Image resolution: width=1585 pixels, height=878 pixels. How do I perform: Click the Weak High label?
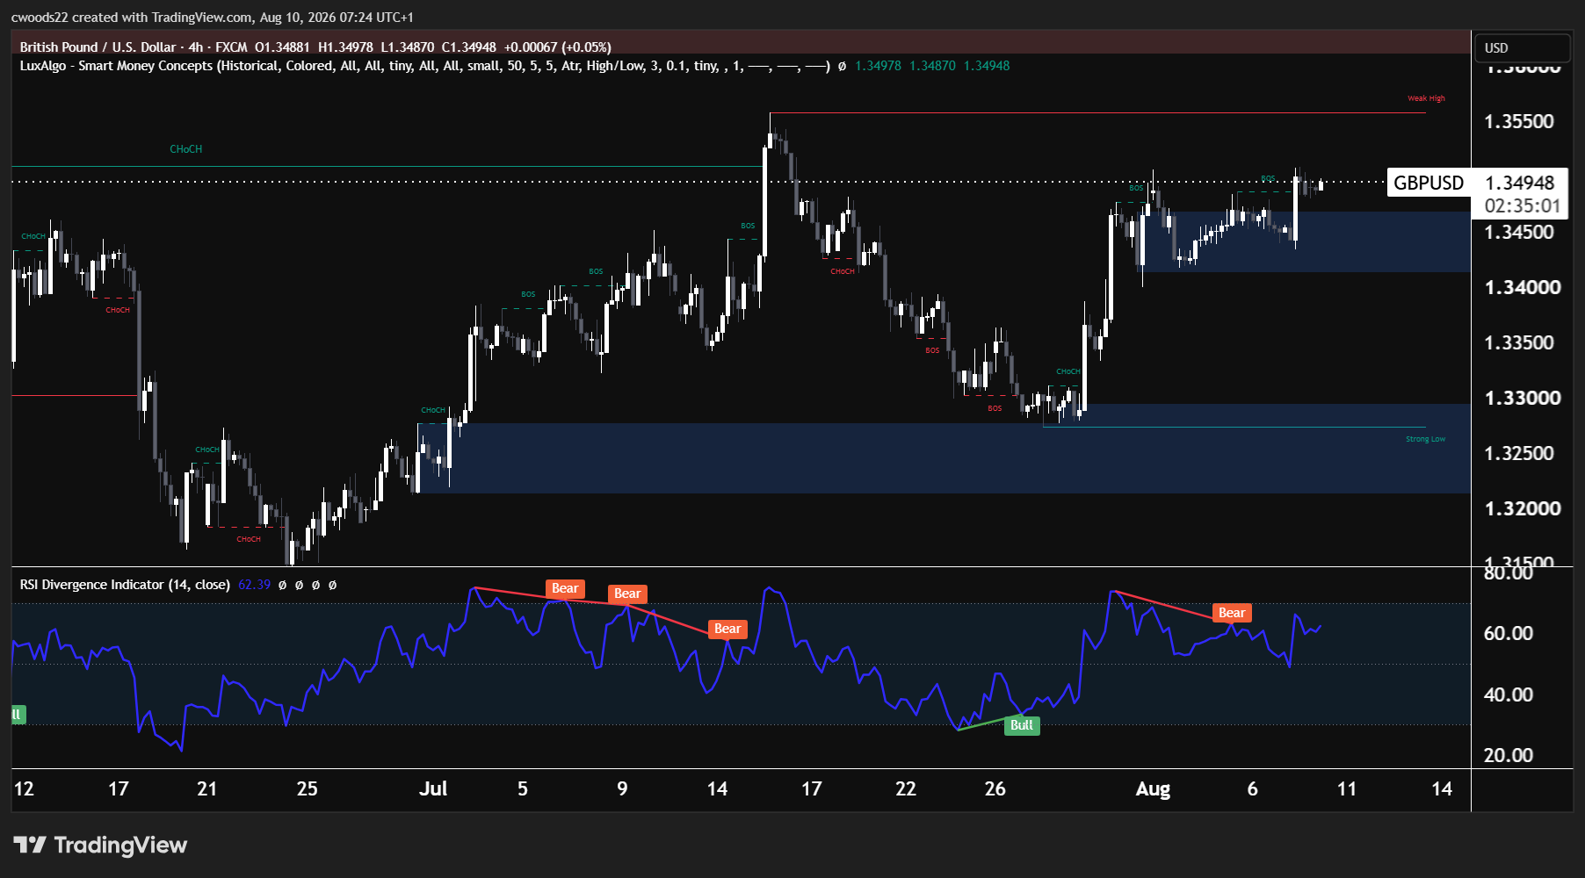pos(1426,98)
